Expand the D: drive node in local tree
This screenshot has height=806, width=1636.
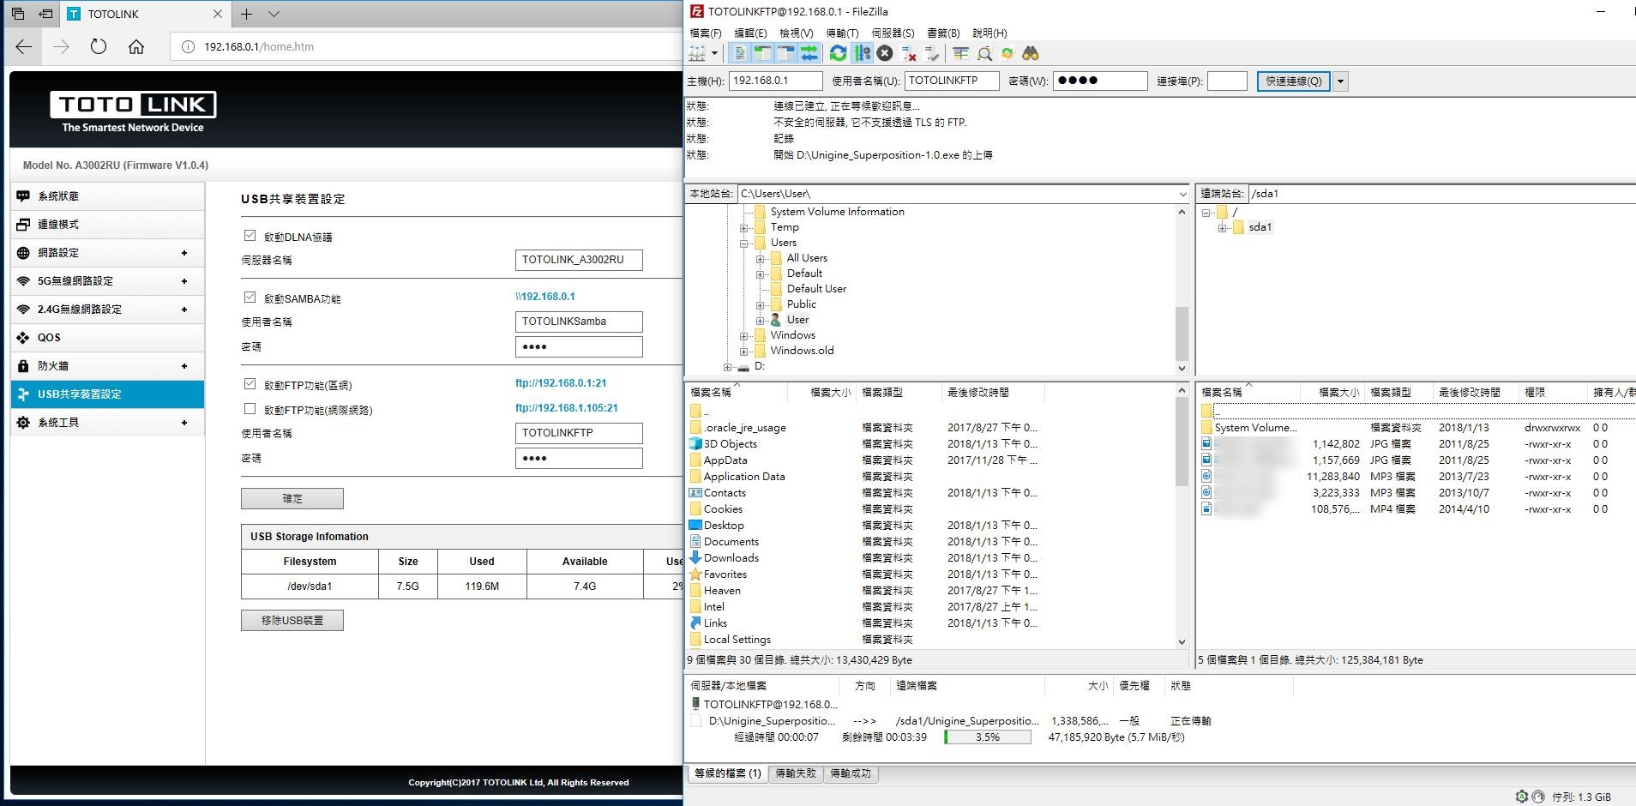[727, 367]
